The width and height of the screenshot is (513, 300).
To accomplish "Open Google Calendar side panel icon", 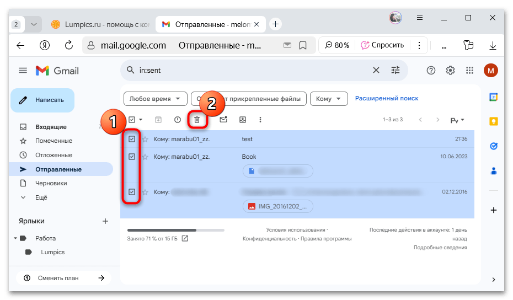I will [493, 97].
